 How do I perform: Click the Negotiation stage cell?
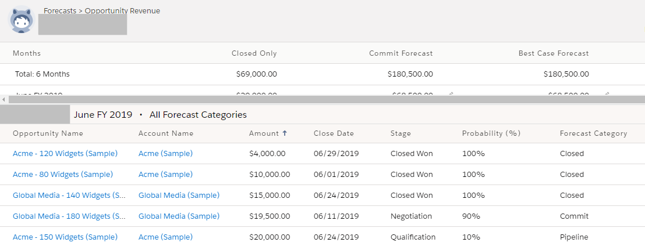point(411,216)
